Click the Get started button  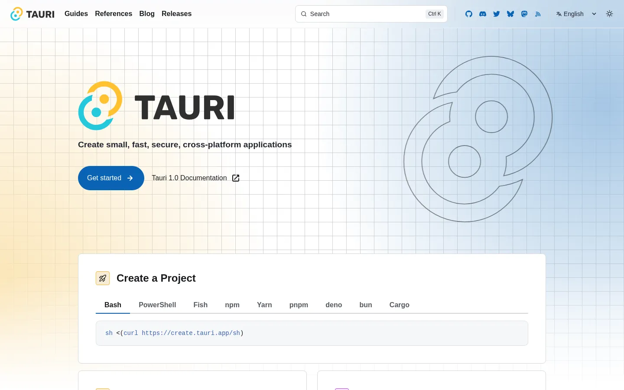point(111,178)
